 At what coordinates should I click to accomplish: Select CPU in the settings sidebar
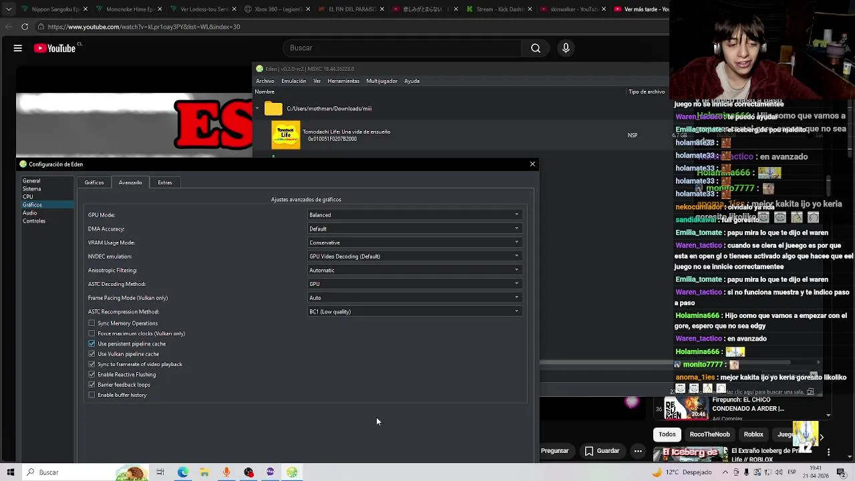pos(46,197)
